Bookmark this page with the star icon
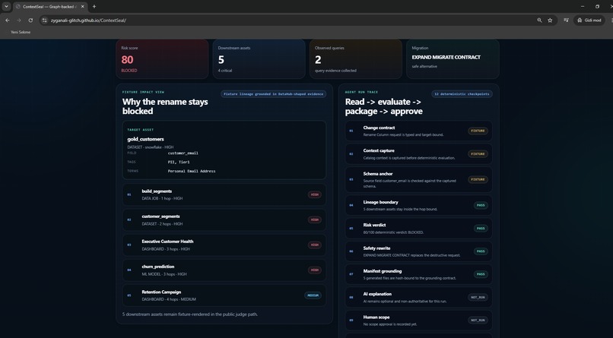Viewport: 613px width, 338px height. [x=550, y=21]
